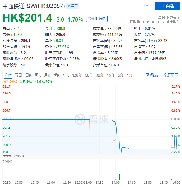This screenshot has width=182, height=187.
Task: Click the 成交额 441.44万 stat
Action: click(108, 35)
